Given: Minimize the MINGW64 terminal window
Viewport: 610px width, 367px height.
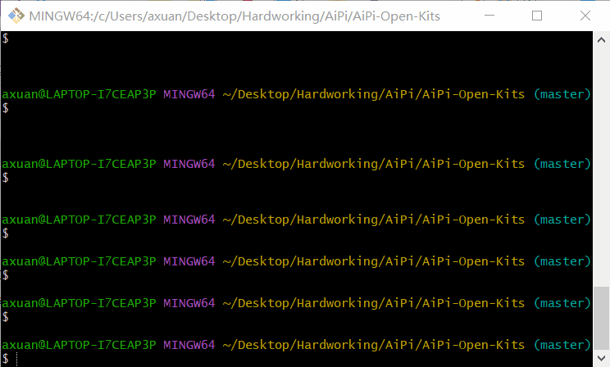Looking at the screenshot, I should pyautogui.click(x=489, y=16).
